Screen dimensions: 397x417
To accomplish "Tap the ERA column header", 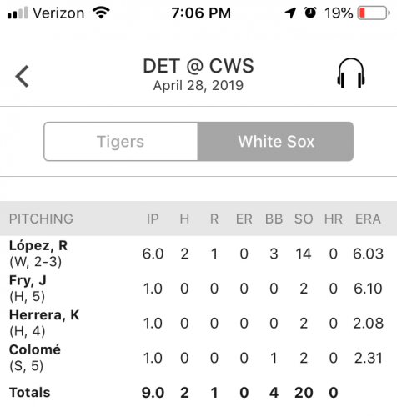I will tap(368, 219).
